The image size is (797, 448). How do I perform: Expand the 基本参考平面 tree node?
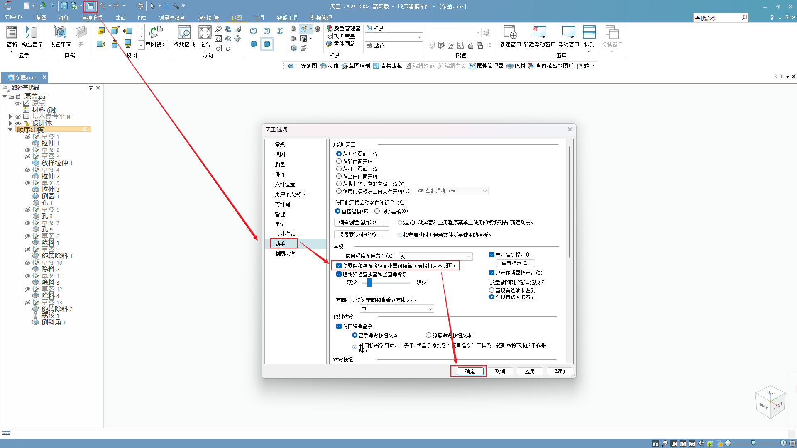click(10, 117)
